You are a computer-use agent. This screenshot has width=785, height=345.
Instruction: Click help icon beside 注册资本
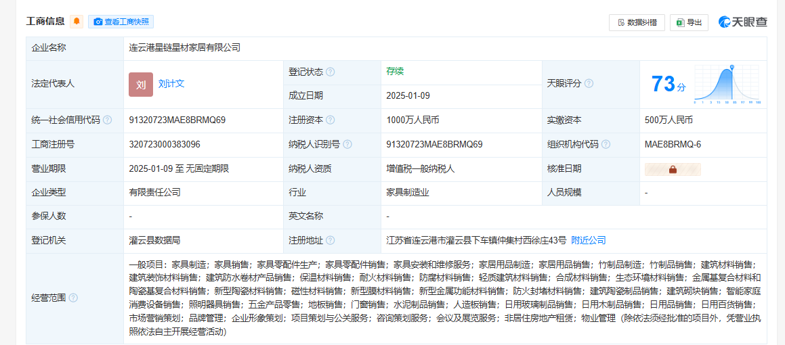(x=330, y=120)
